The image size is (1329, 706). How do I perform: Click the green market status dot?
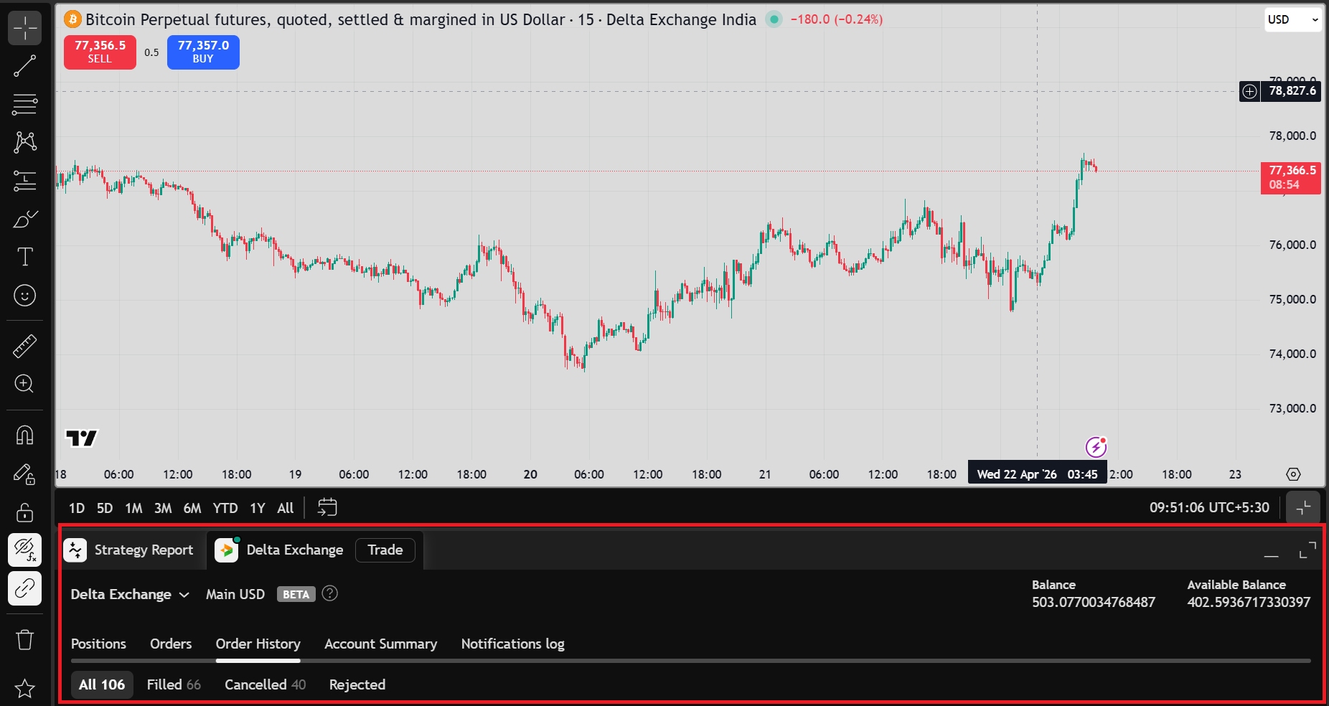(774, 19)
